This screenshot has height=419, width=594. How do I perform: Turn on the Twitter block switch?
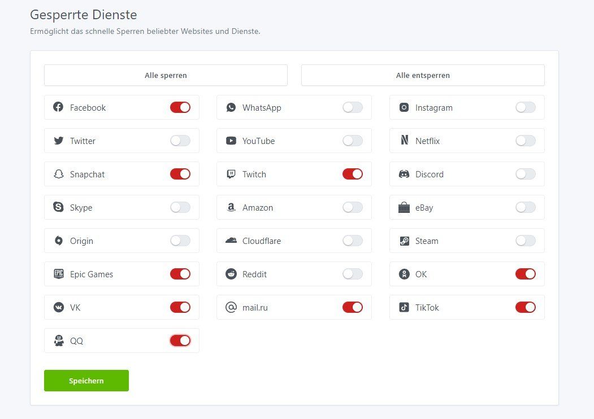(x=180, y=141)
